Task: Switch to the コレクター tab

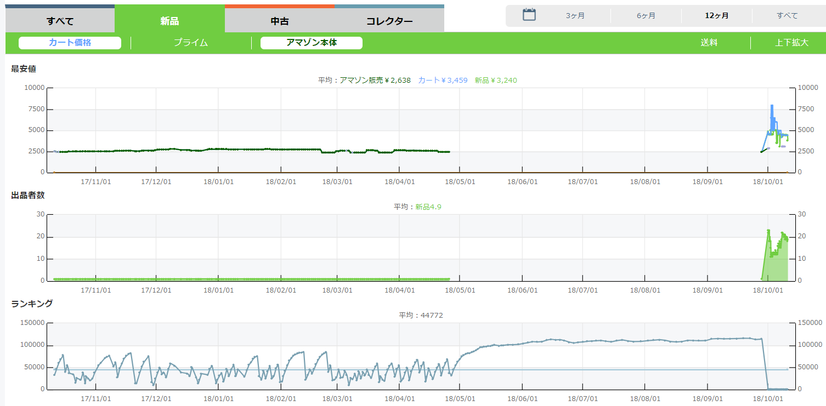Action: pos(389,21)
